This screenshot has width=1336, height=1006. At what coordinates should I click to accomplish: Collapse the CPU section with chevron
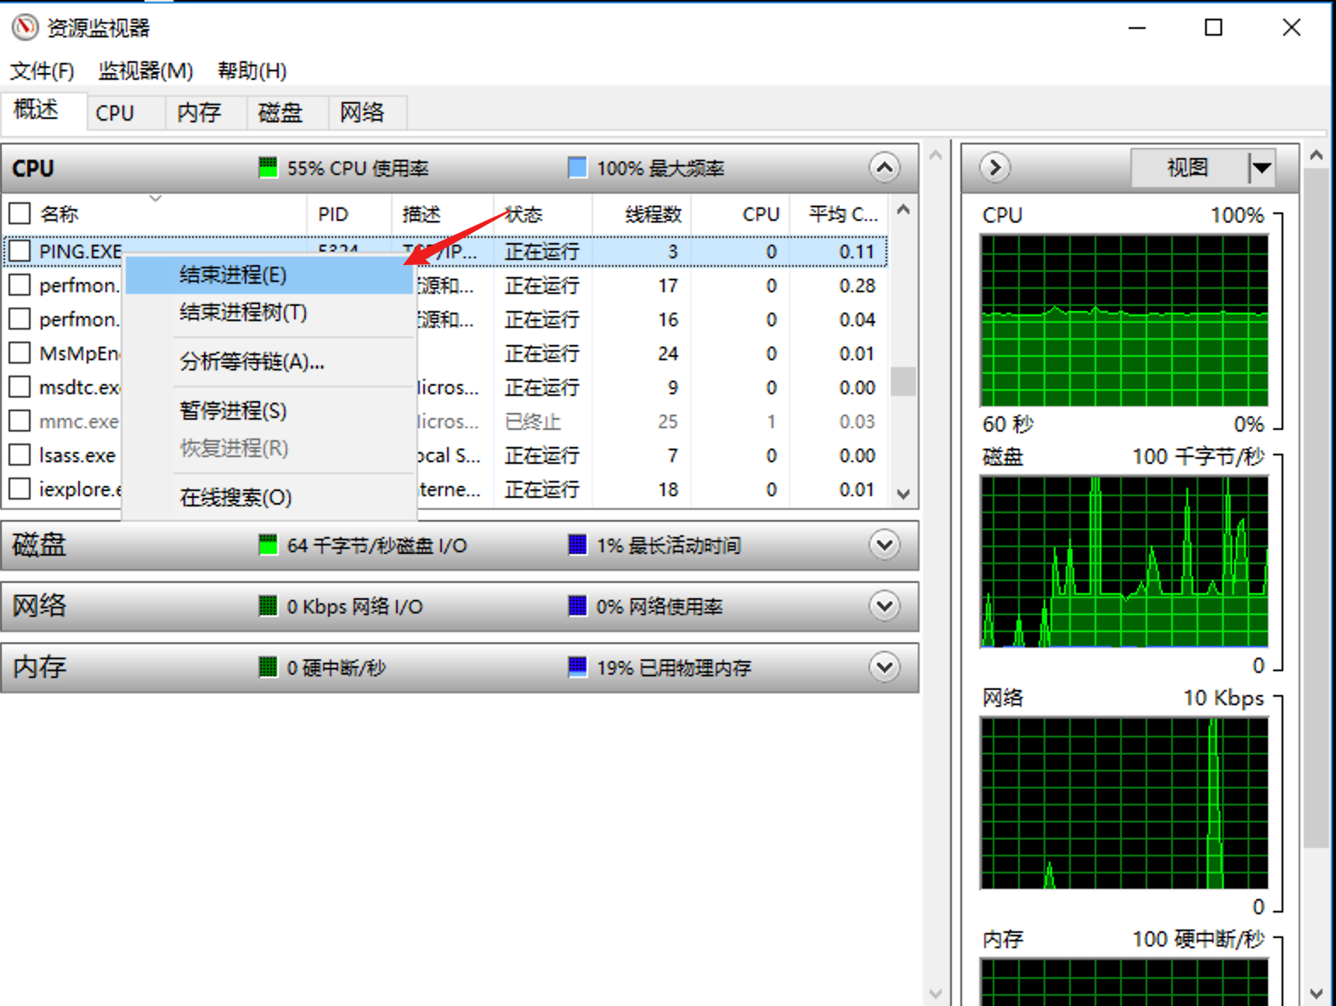(885, 167)
